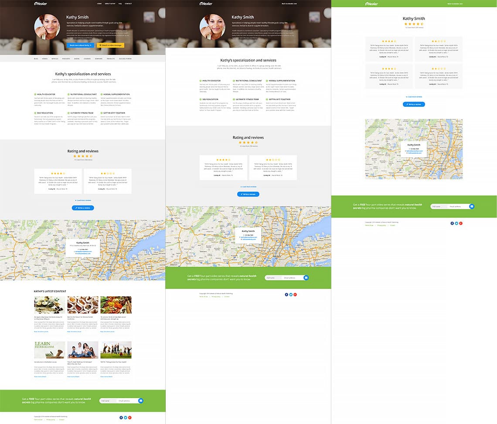This screenshot has height=424, width=497.
Task: Select FAQ from the top navigation
Action: click(119, 3)
